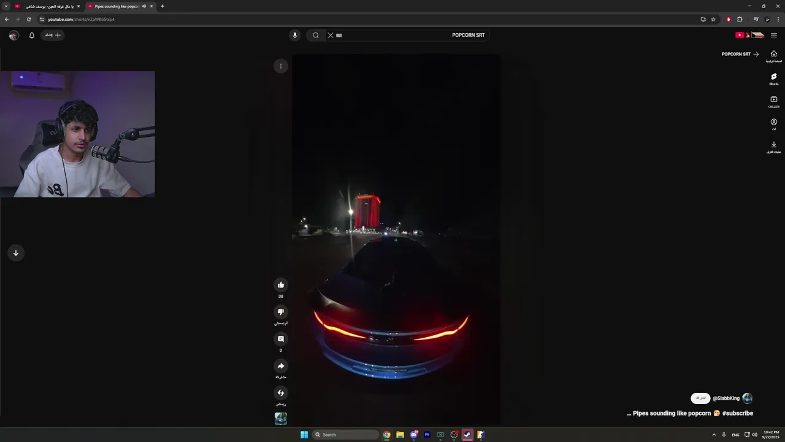Viewport: 785px width, 442px height.
Task: Mute the tab via speaker icon
Action: tap(144, 6)
